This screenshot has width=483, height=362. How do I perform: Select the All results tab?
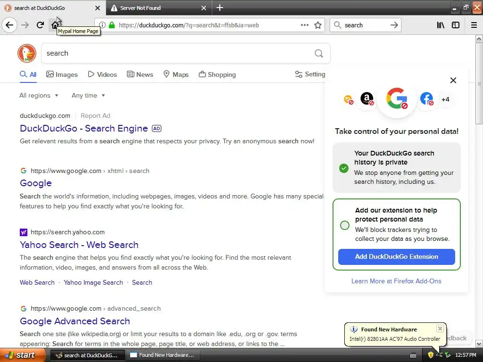(28, 74)
